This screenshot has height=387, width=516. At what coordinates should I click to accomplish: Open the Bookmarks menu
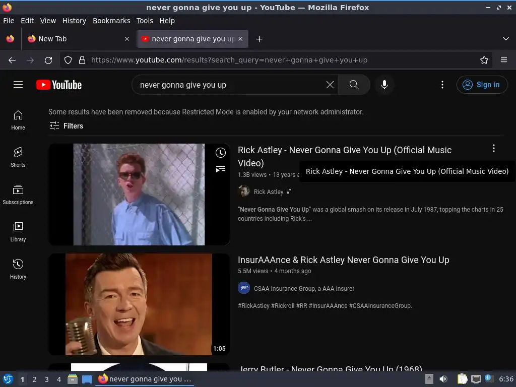pos(111,21)
